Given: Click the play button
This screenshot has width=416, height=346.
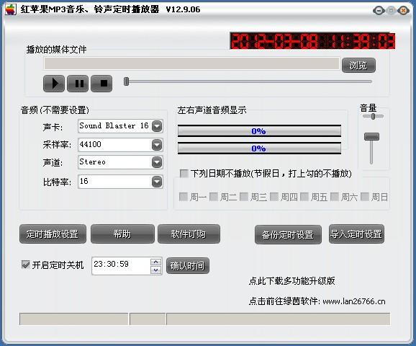Looking at the screenshot, I should (54, 84).
